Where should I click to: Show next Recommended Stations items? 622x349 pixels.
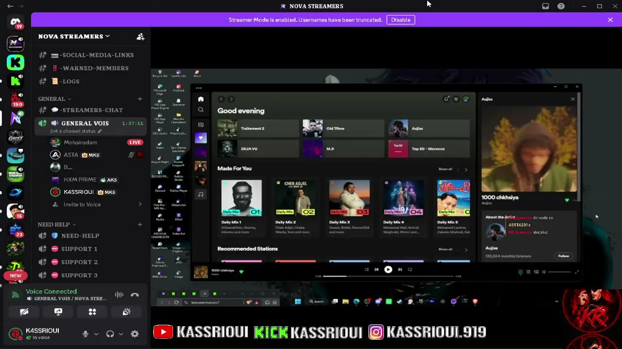[466, 250]
